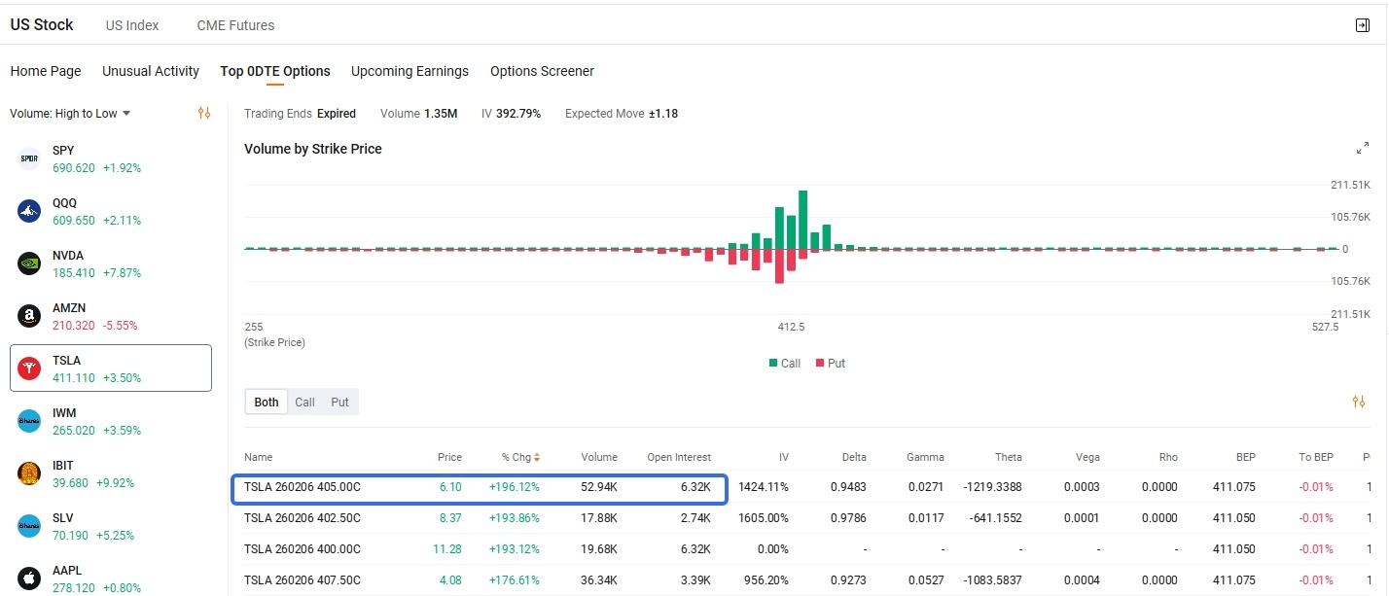Click the longest red put volume bar
The image size is (1389, 596).
tap(779, 266)
